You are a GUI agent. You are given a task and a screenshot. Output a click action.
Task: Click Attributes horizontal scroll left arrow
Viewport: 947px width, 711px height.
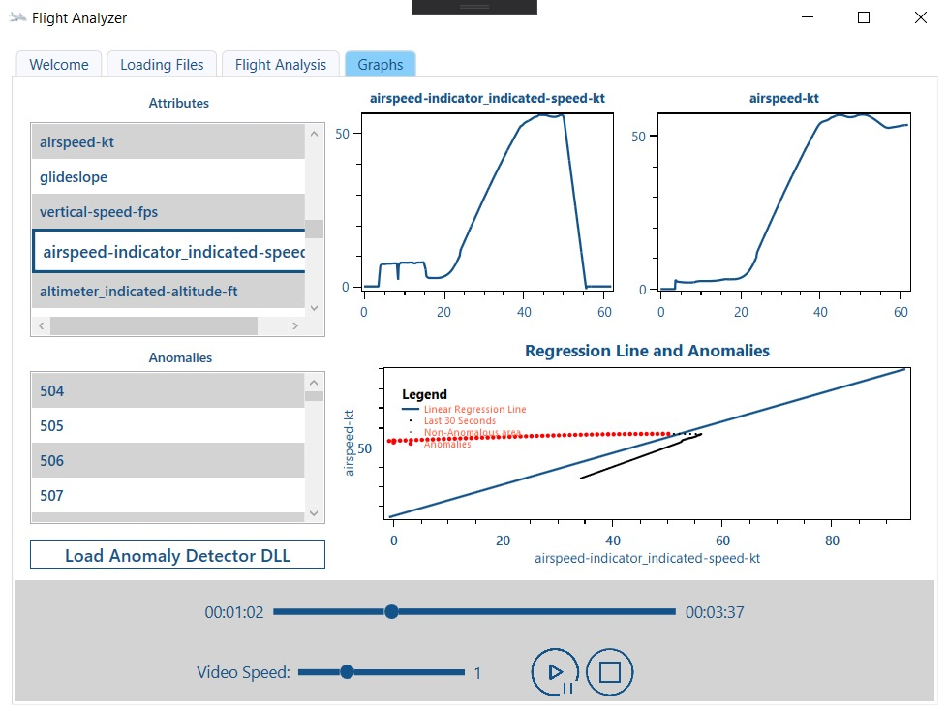[41, 325]
